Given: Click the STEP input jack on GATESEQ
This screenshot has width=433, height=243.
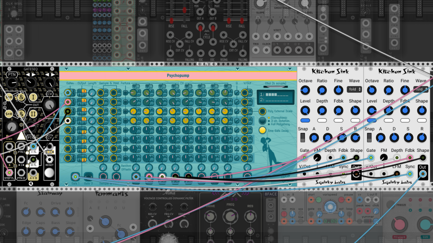Looking at the screenshot, I should pyautogui.click(x=9, y=173).
